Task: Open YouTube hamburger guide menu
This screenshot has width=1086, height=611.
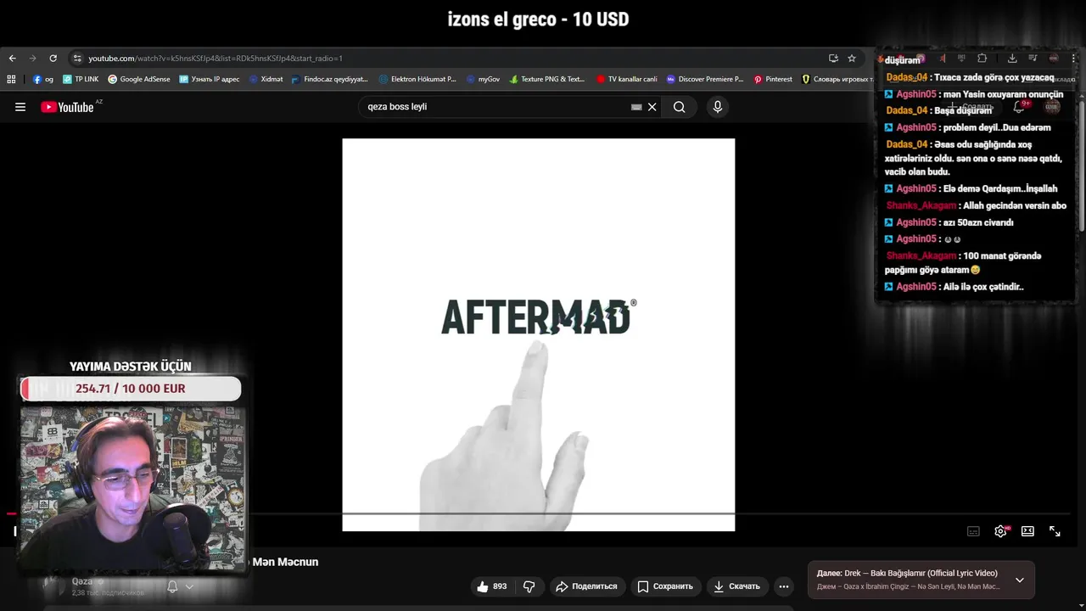Action: tap(20, 107)
